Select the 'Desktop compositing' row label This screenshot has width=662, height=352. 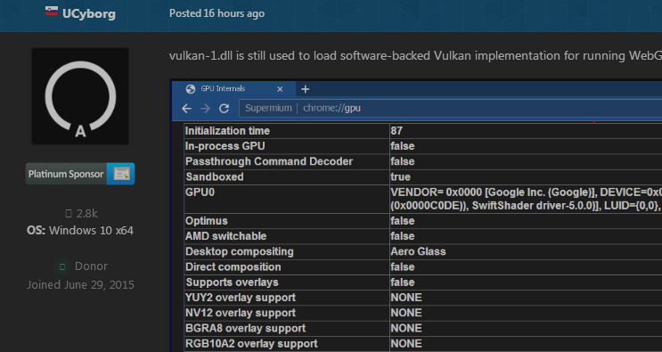point(240,251)
